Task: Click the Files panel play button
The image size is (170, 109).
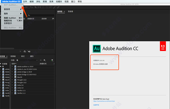Action: (x=20, y=51)
